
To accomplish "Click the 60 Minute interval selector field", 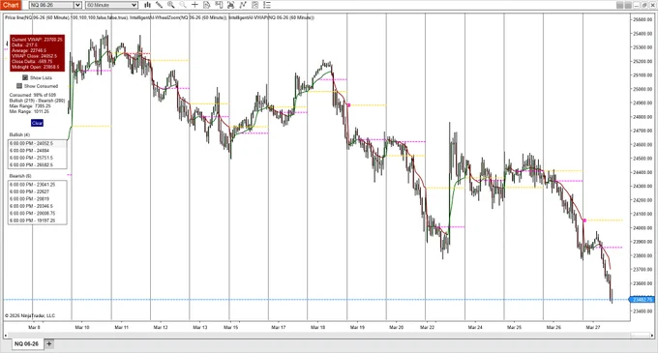I will pos(111,5).
